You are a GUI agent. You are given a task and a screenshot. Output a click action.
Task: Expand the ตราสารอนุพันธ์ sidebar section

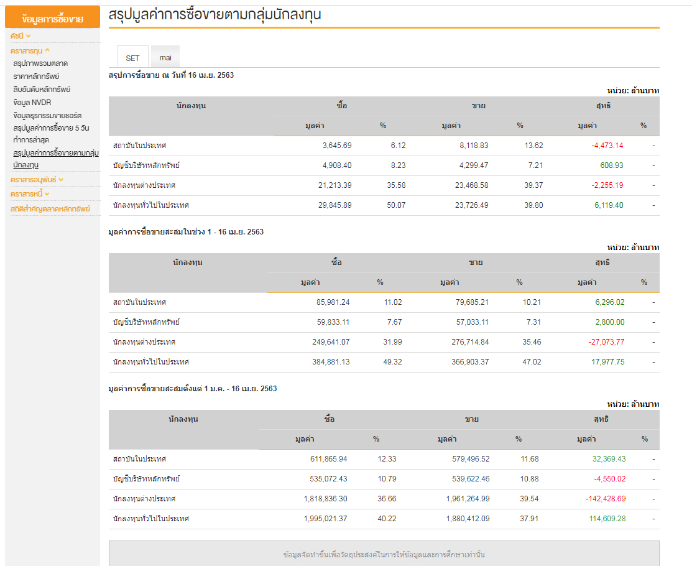[37, 179]
